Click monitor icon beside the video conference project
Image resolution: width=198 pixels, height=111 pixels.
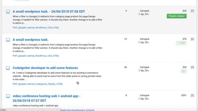(8, 97)
